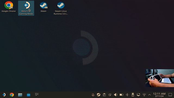Open the night color tray icon
The image size is (174, 98).
(x=110, y=95)
